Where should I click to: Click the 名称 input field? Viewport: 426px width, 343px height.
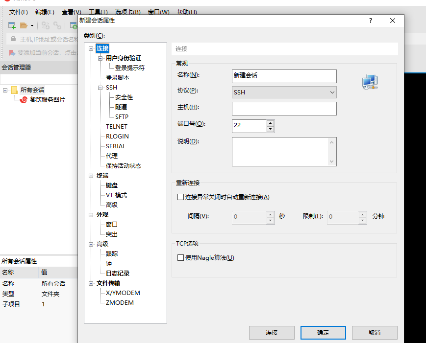tap(284, 76)
